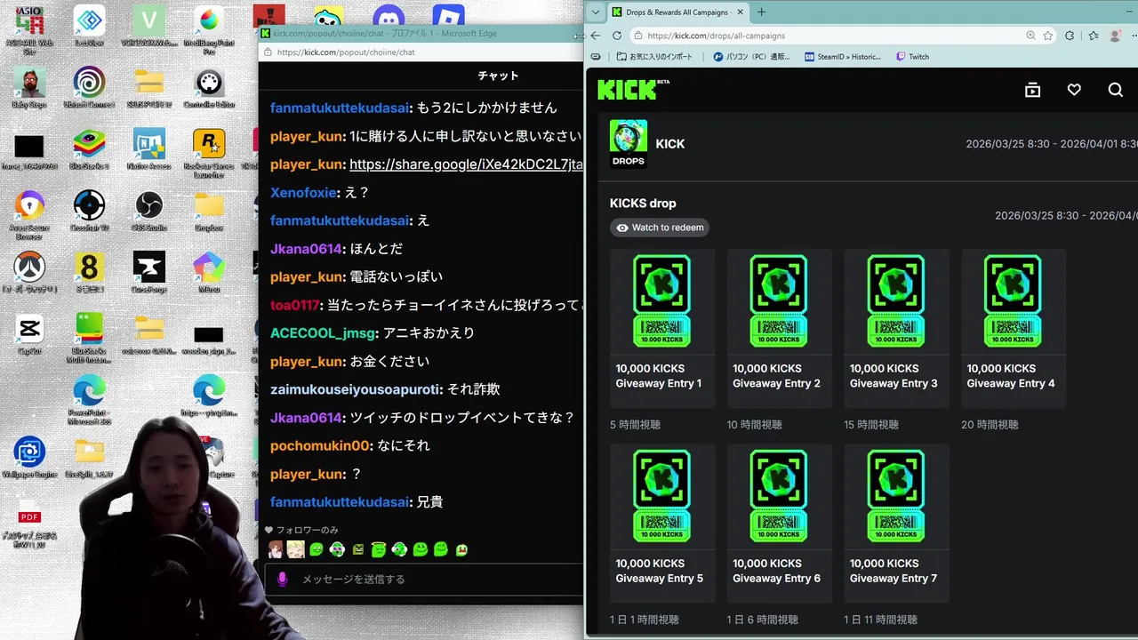Select the Controller Editor desktop icon
This screenshot has height=640, width=1138.
(209, 89)
